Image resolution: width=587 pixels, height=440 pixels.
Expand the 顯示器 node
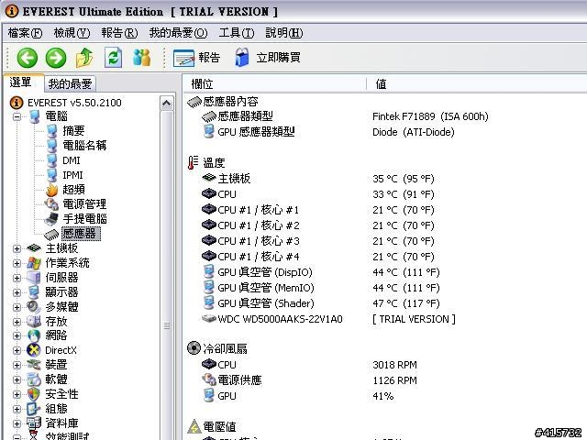click(17, 292)
